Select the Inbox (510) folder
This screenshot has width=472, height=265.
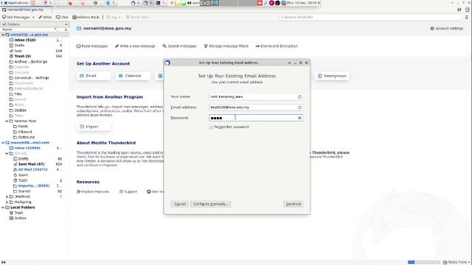[25, 40]
